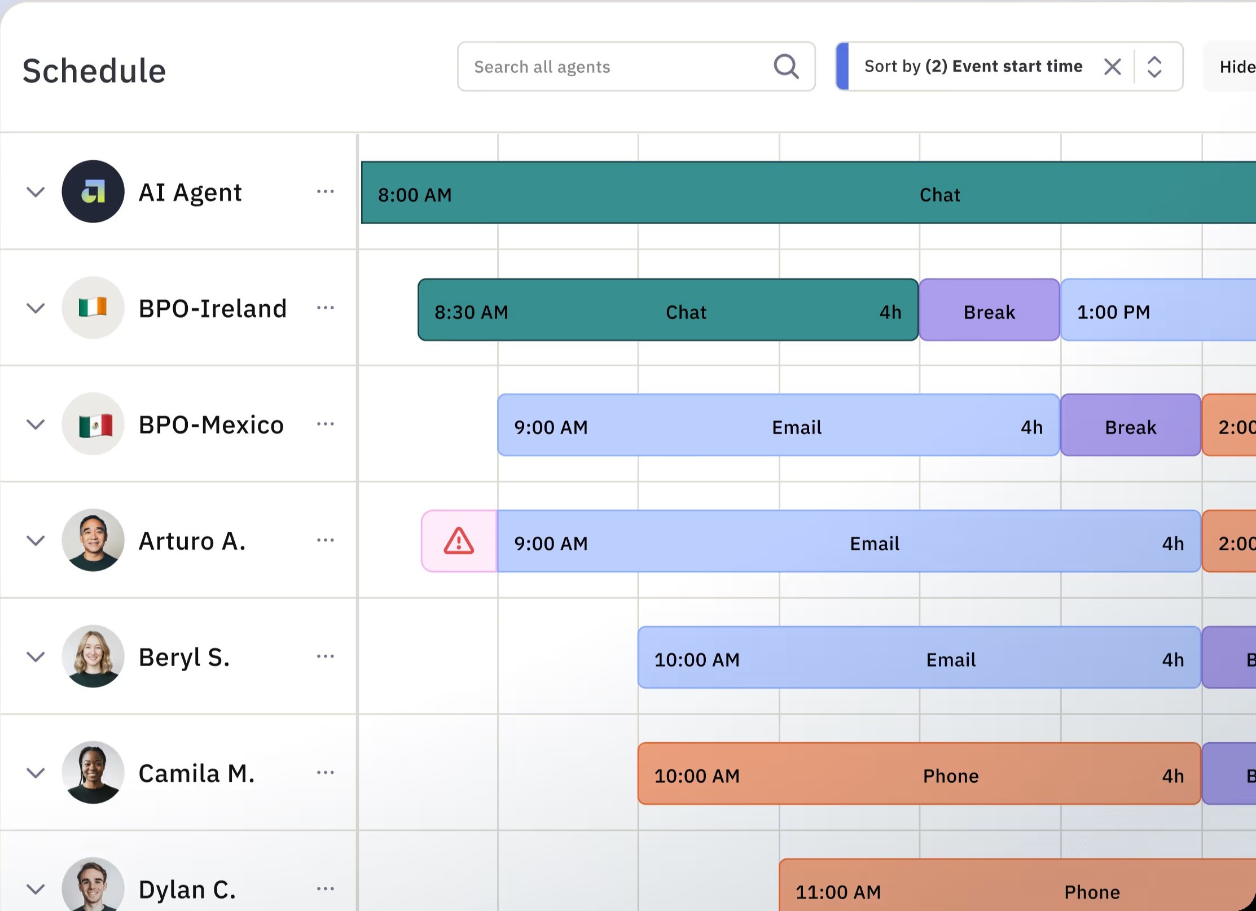Expand the Dylan C. row
Viewport: 1256px width, 911px height.
point(36,890)
